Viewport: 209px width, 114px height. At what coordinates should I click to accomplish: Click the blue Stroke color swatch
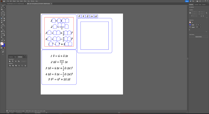190,25
